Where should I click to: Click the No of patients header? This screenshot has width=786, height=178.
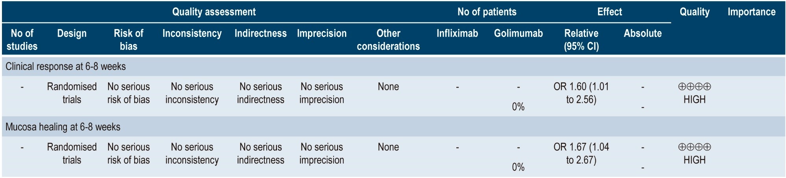click(x=487, y=12)
